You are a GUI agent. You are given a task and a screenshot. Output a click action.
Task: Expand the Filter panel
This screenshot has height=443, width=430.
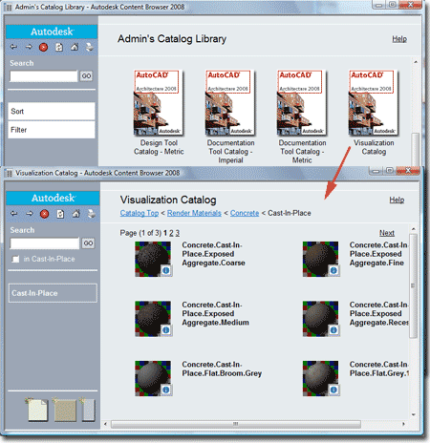point(52,130)
